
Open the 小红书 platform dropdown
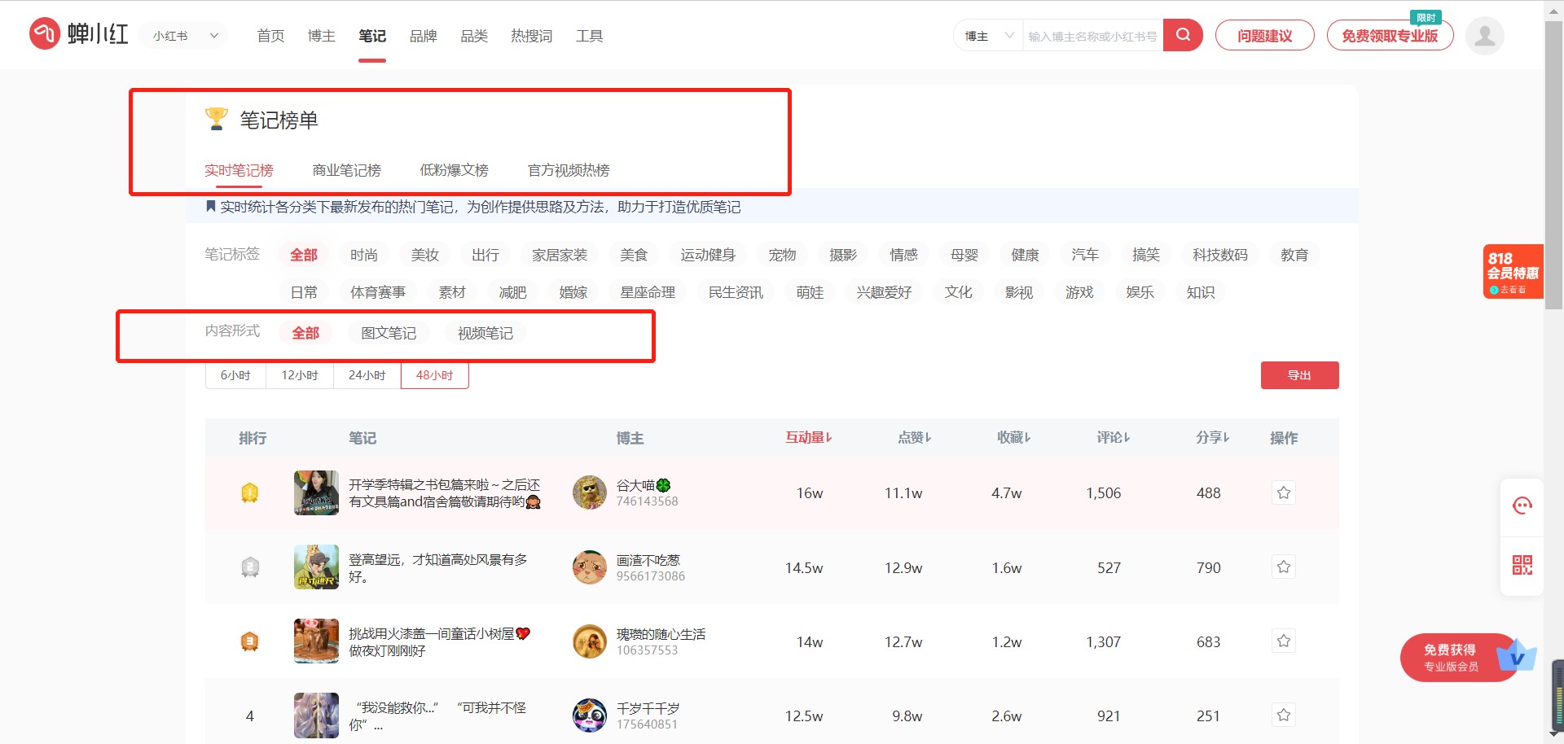[185, 36]
